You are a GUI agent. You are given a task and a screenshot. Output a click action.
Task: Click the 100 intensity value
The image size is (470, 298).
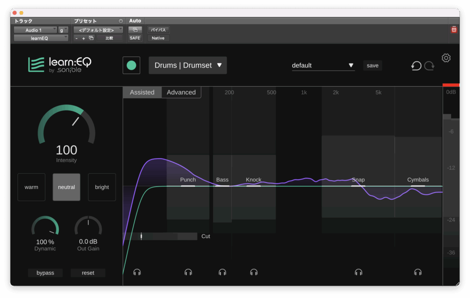(x=67, y=150)
